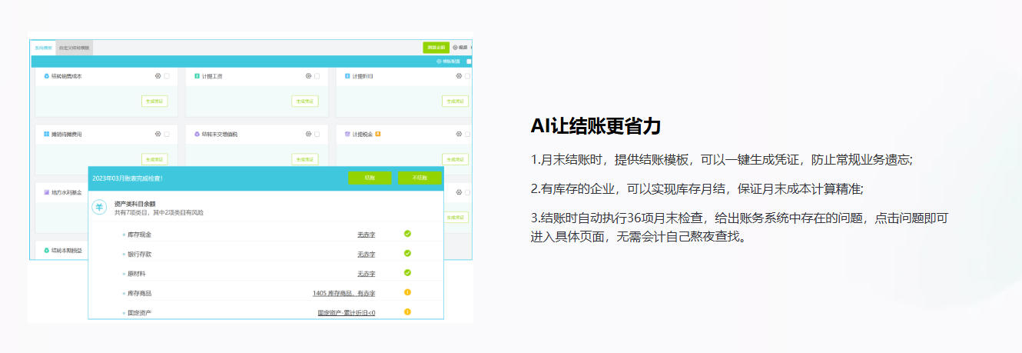Screen dimensions: 1022x353
Task: Tick the checkbox on 计提税金 card
Action: [468, 134]
